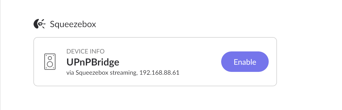
Task: Click the IP address 192.168.88.61
Action: coord(159,73)
